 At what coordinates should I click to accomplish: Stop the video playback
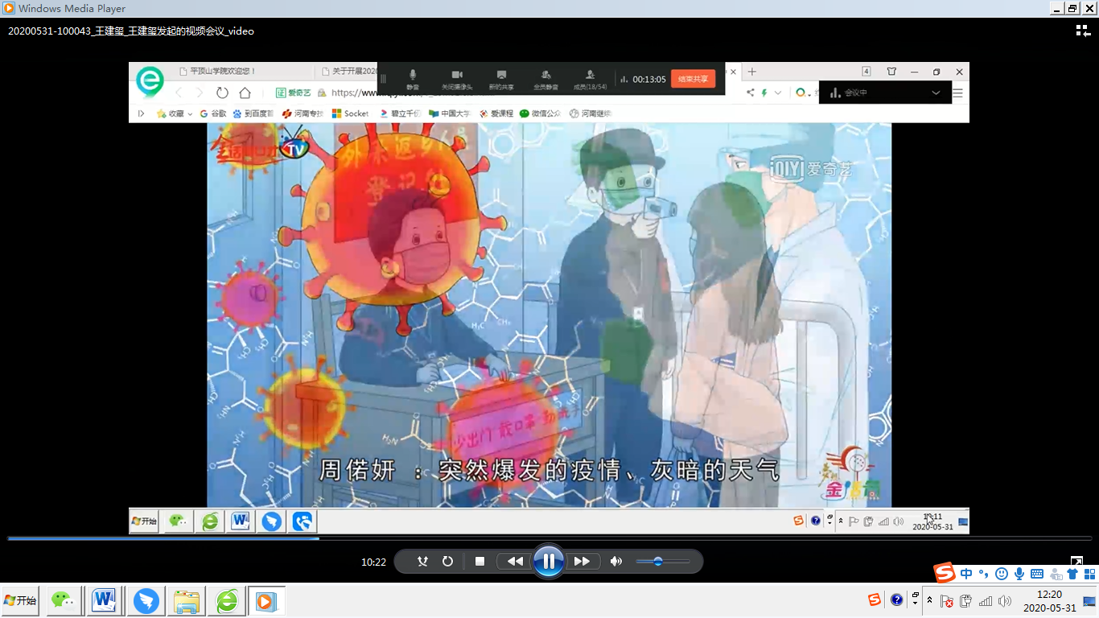[x=480, y=562]
